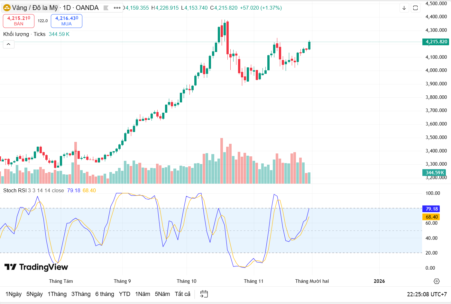The width and height of the screenshot is (451, 304).
Task: Show all data with Tất cả
Action: pos(182,294)
